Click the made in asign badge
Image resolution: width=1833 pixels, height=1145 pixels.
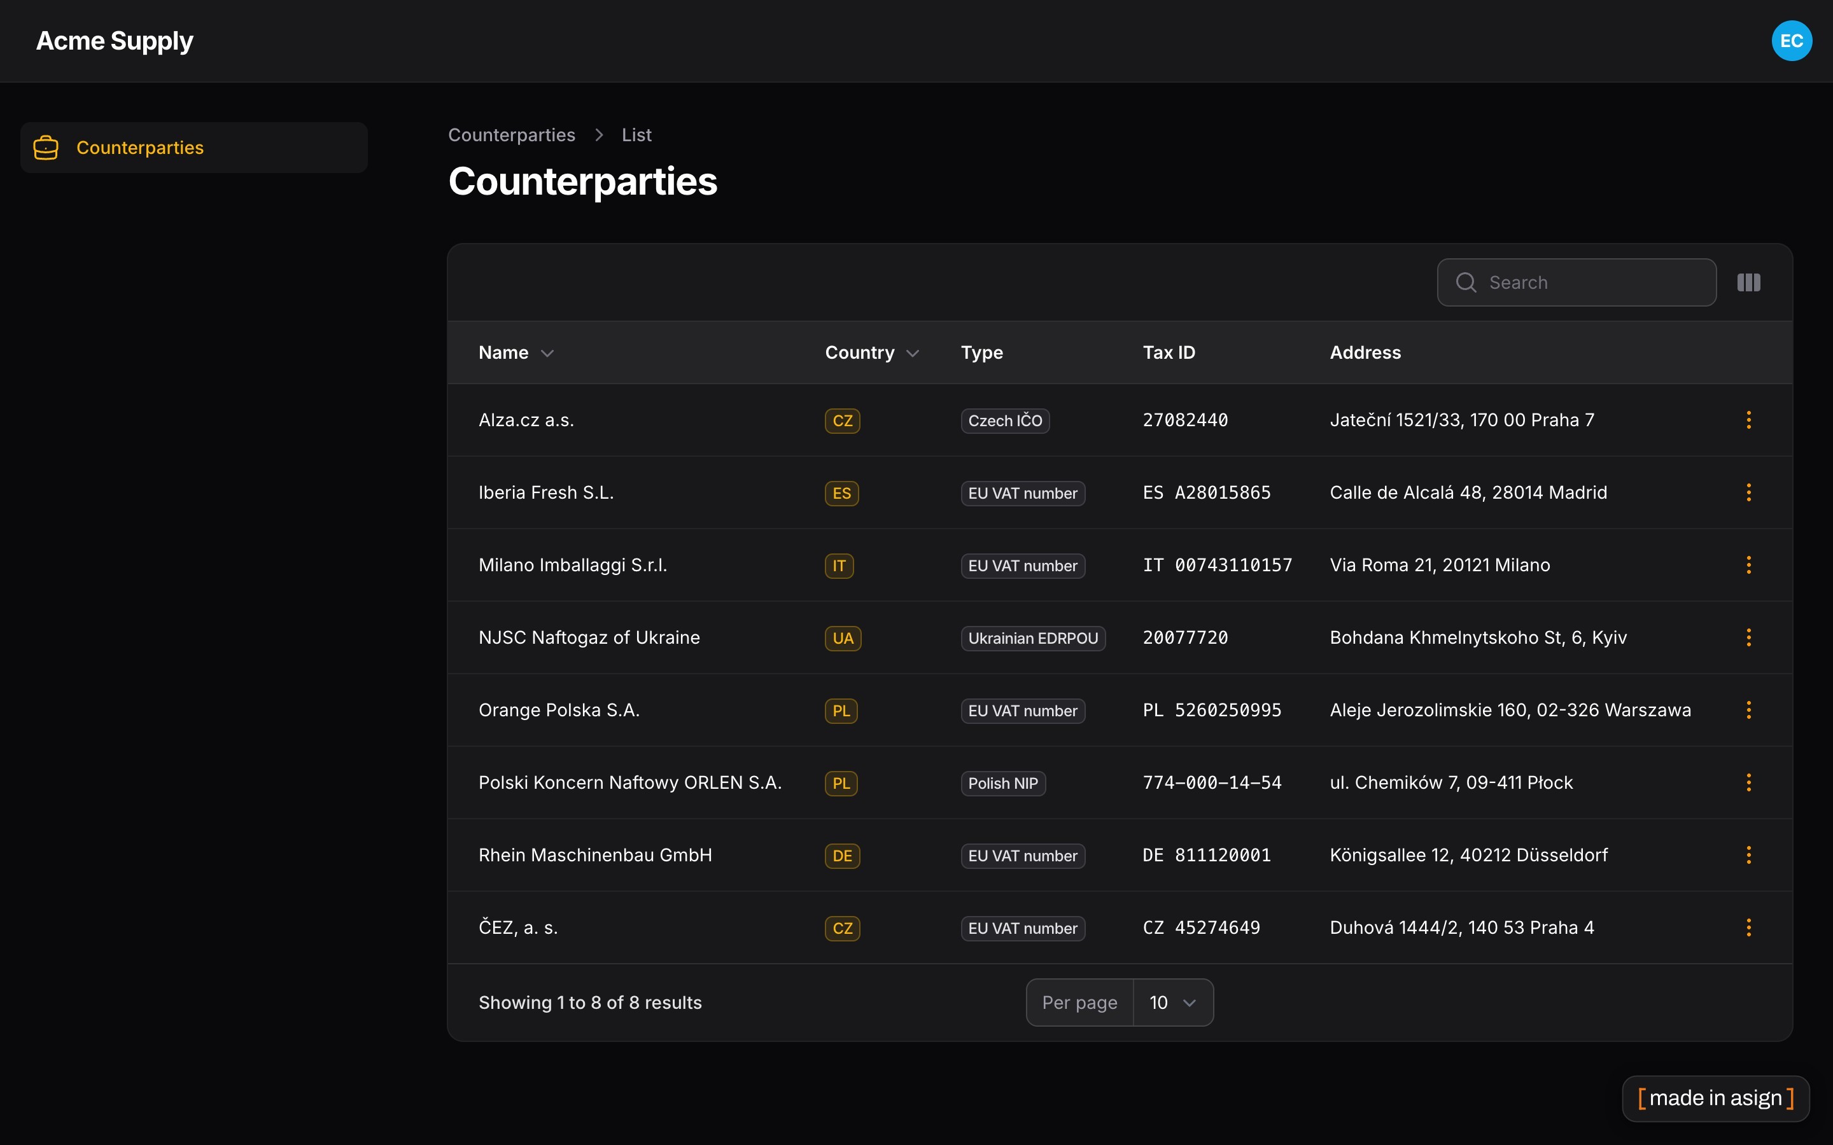click(1716, 1098)
